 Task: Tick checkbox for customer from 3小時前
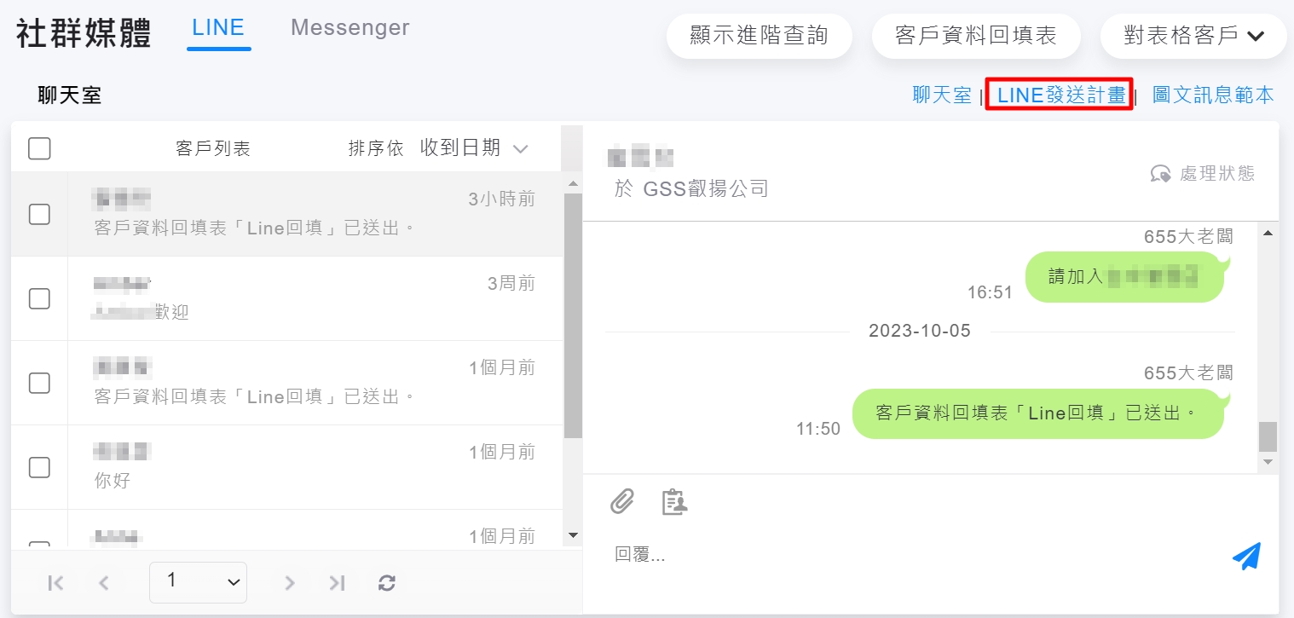39,214
